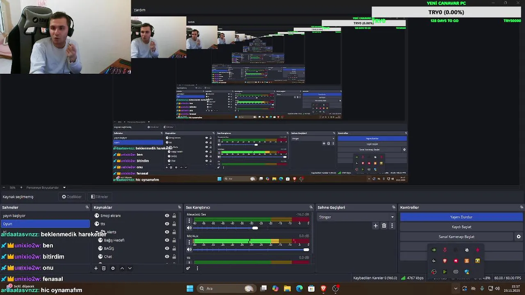Delete the scene transition with trash icon
This screenshot has height=295, width=525.
click(384, 225)
